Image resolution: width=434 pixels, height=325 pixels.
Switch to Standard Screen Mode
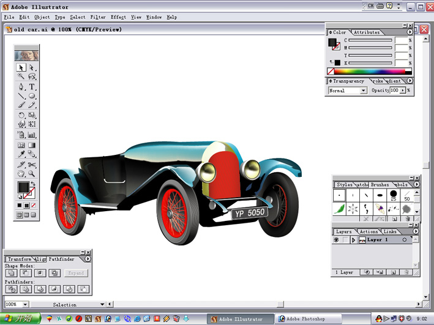pos(20,215)
